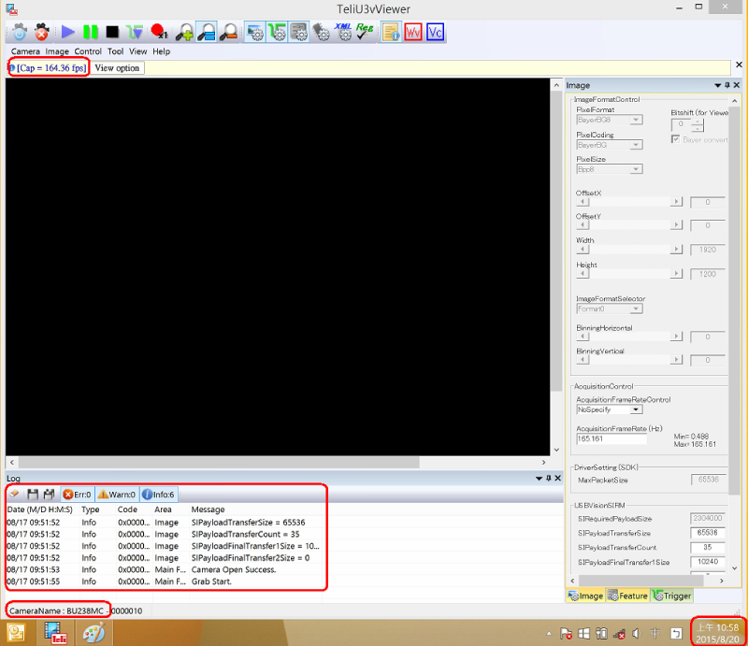
Task: Open the XML settings gear icon
Action: (343, 32)
